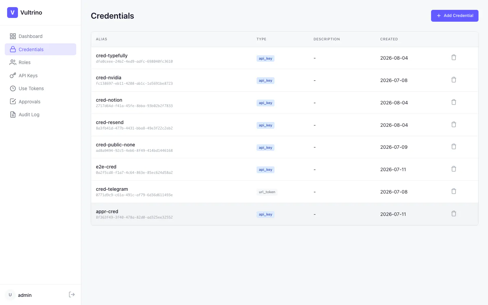
Task: Delete the e2e-cred credential
Action: tap(454, 169)
